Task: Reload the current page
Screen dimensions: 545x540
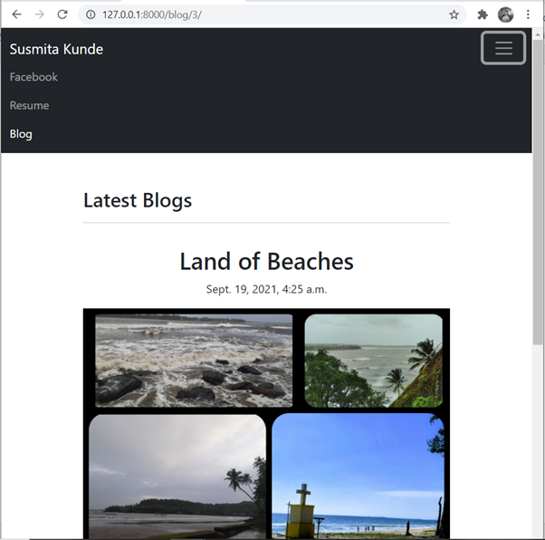Action: (x=62, y=14)
